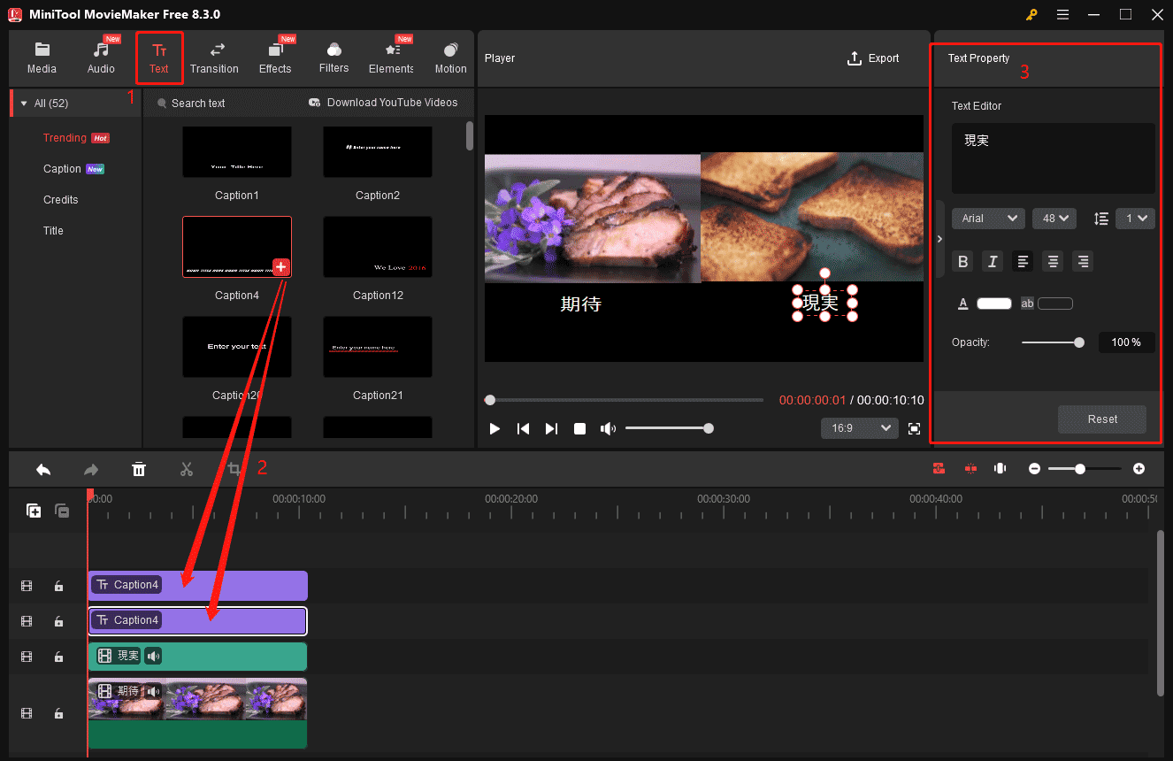This screenshot has width=1173, height=761.
Task: Play the video preview
Action: tap(495, 428)
